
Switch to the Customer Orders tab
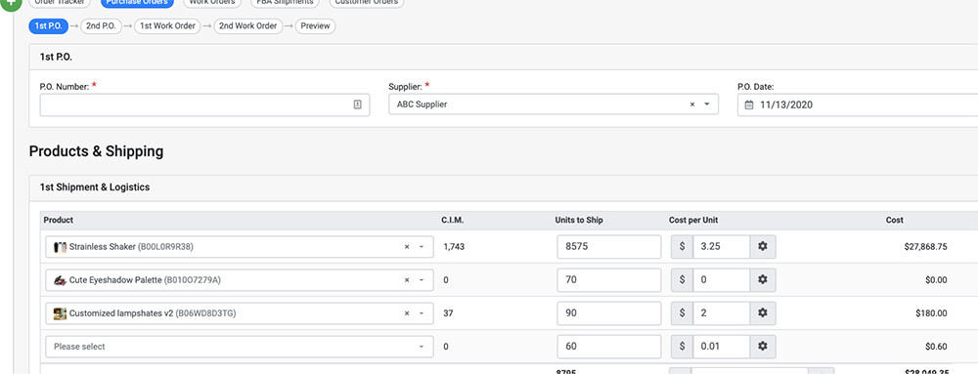tap(367, 3)
